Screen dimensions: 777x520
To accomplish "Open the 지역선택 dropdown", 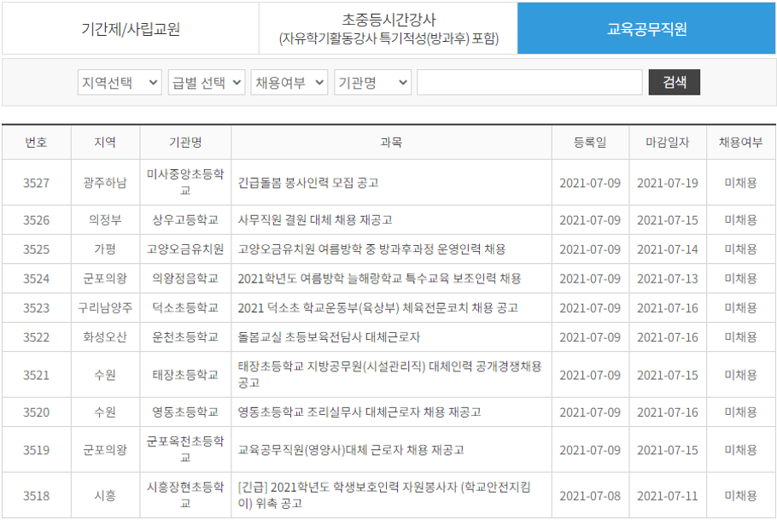I will click(x=119, y=82).
